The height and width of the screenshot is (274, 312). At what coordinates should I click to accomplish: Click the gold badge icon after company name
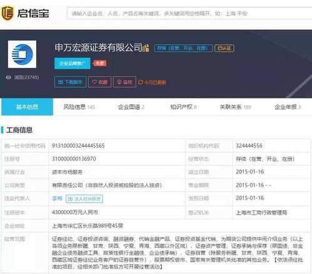coord(146,48)
